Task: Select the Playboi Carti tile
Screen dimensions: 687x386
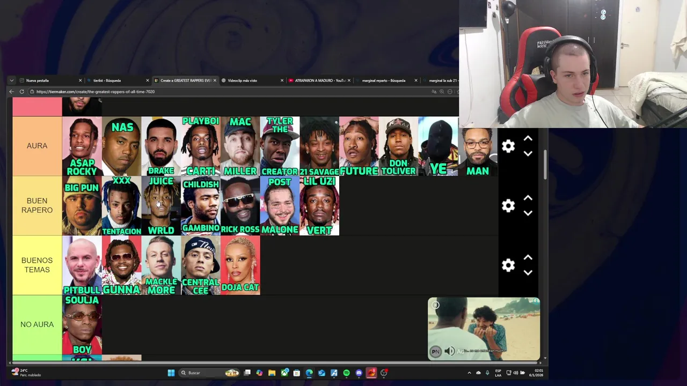Action: 201,146
